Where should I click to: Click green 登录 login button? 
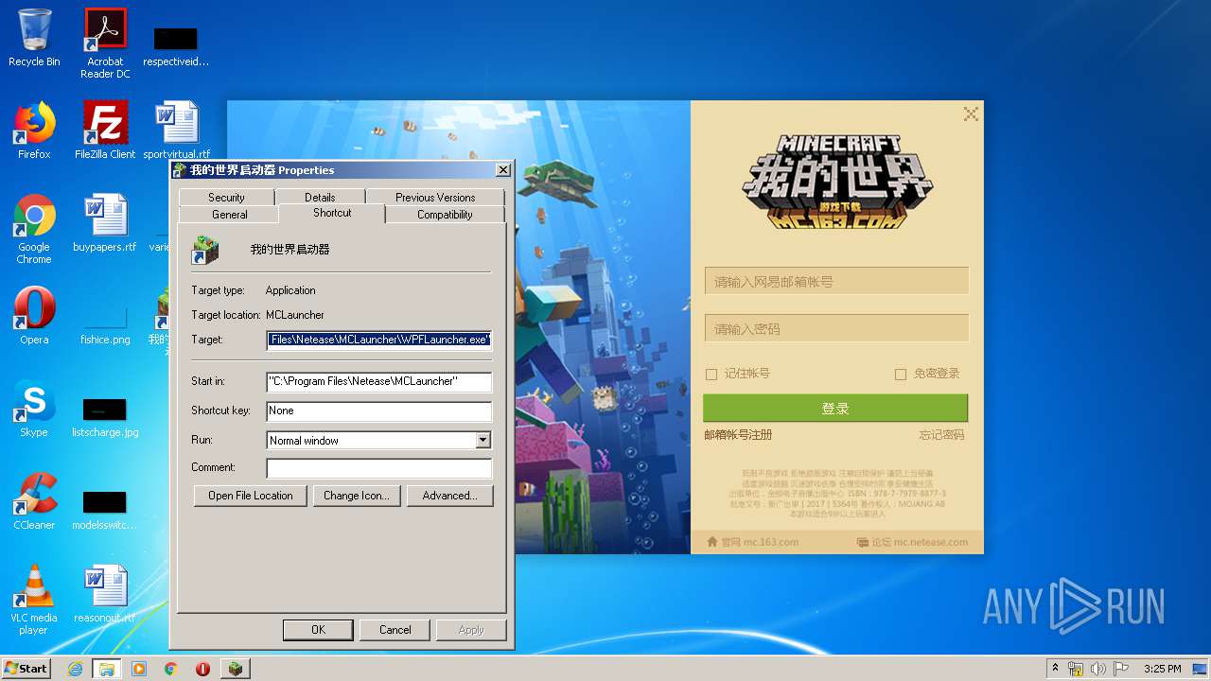[x=835, y=409]
